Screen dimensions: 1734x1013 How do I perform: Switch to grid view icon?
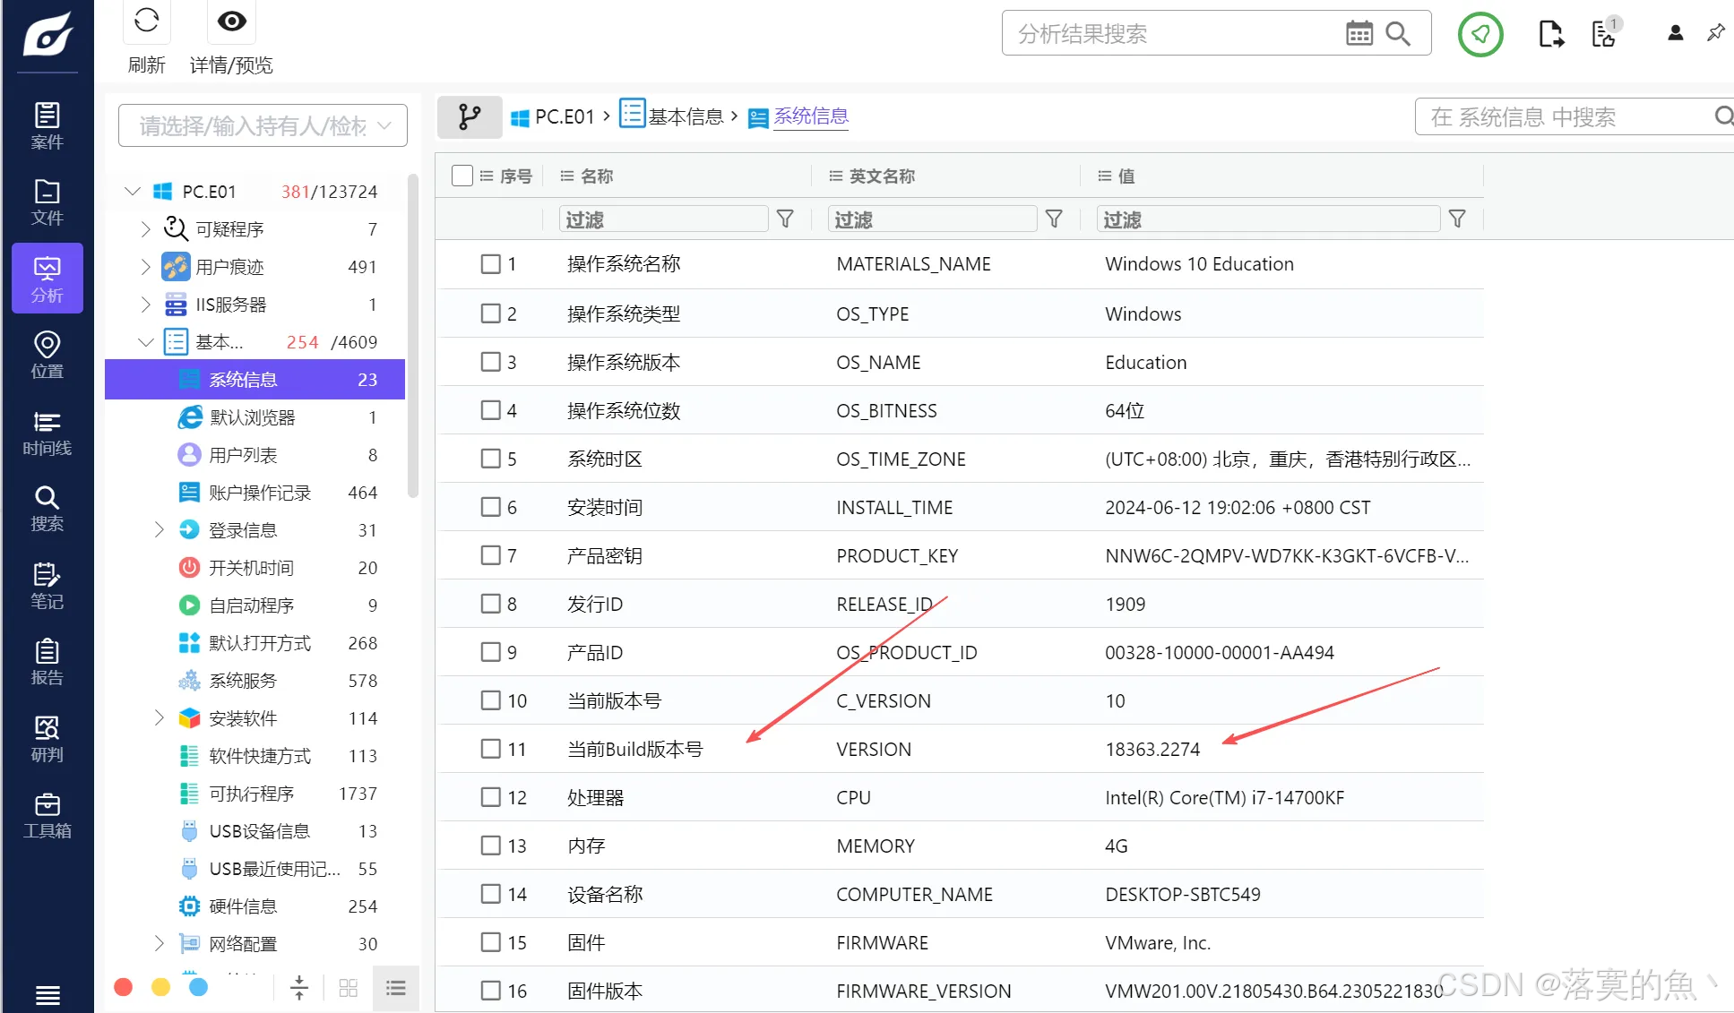(349, 988)
